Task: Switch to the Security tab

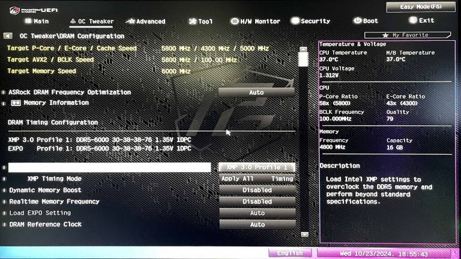Action: click(310, 21)
